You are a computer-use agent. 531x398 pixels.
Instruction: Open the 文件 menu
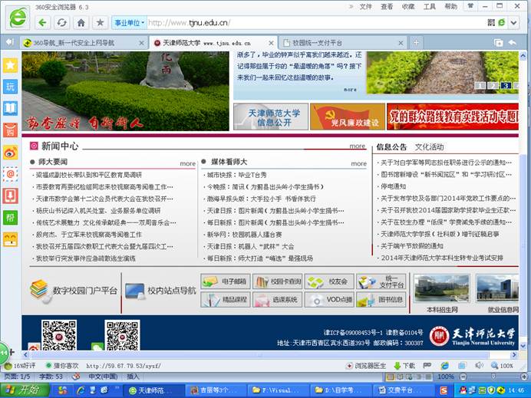(x=365, y=6)
